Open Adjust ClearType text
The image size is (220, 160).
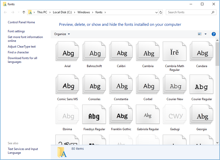click(x=22, y=47)
